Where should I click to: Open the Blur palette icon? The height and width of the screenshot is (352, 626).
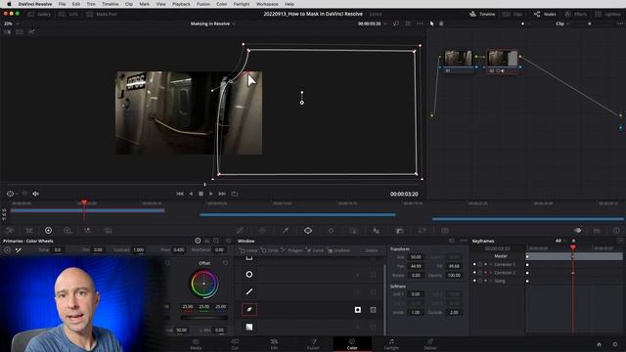tap(376, 231)
